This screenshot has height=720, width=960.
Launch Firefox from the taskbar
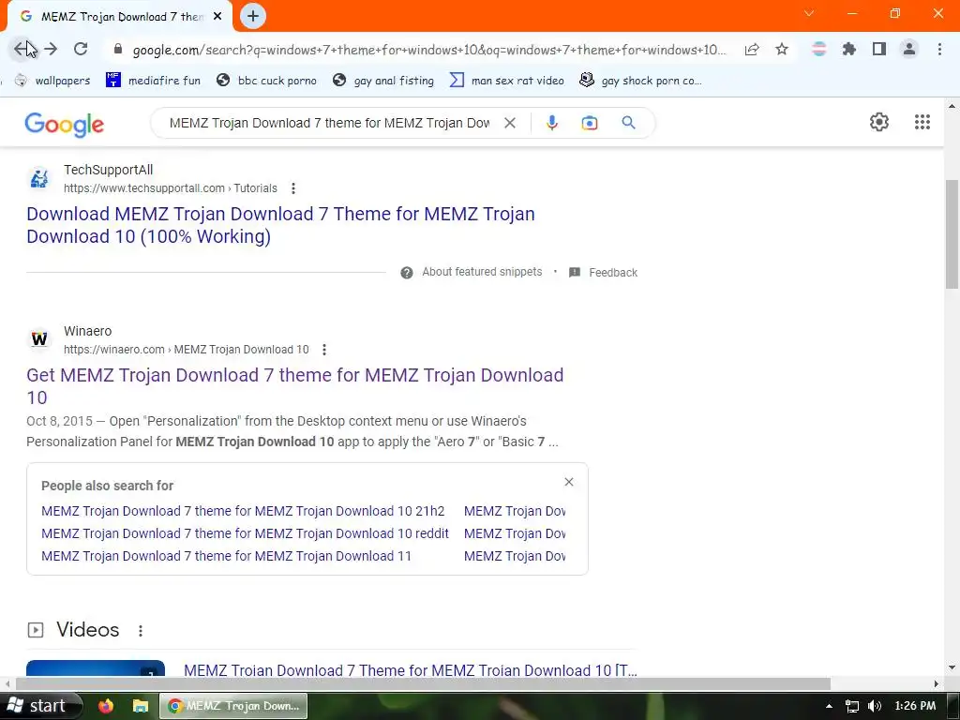pos(106,706)
